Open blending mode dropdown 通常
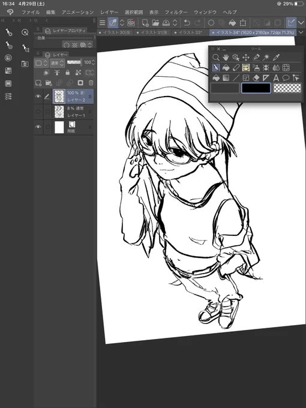This screenshot has width=306, height=408. pos(57,63)
